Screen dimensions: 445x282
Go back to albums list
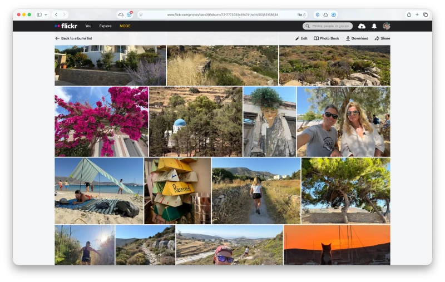click(x=73, y=38)
